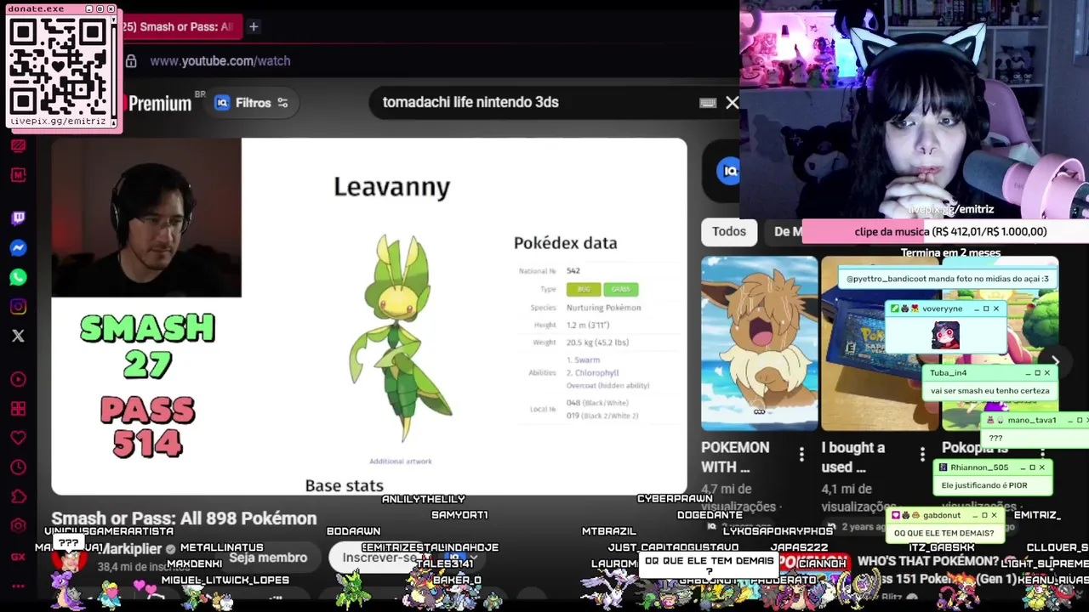Open Instagram in the sidebar
This screenshot has width=1089, height=612.
pos(18,306)
